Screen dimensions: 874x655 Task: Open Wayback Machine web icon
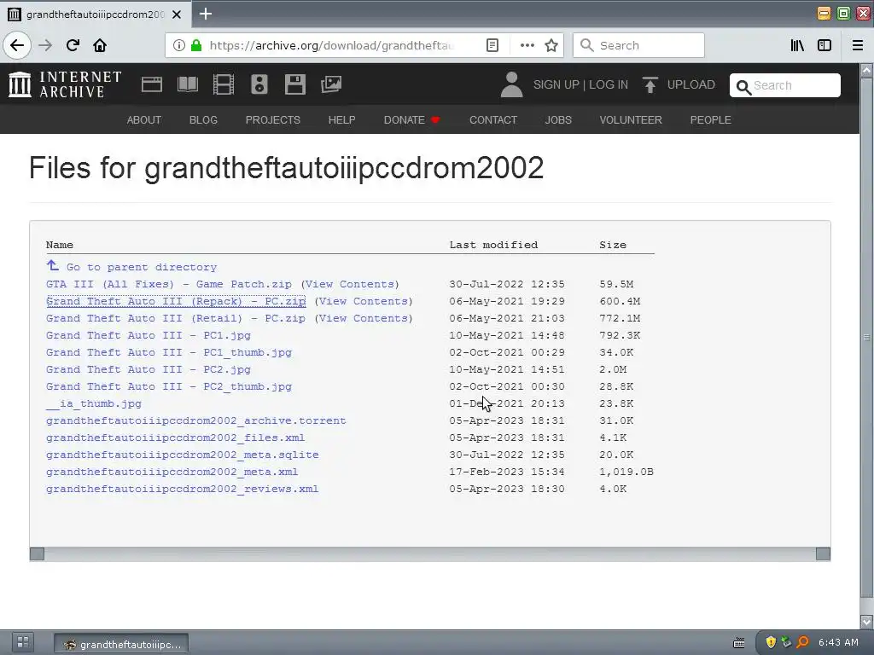(152, 84)
